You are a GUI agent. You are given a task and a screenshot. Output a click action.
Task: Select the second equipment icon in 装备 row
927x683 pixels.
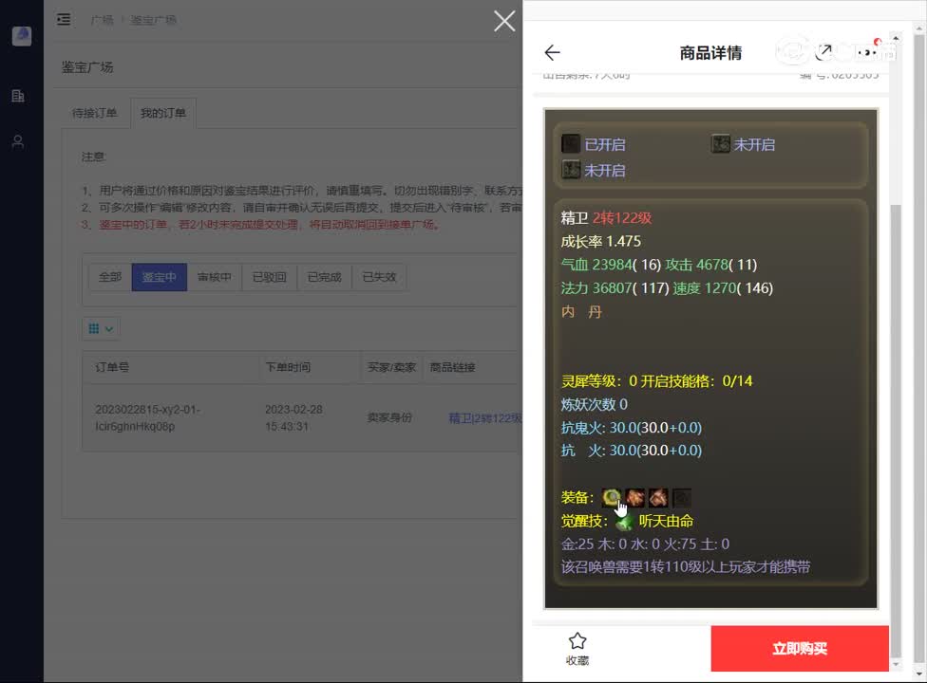[635, 498]
